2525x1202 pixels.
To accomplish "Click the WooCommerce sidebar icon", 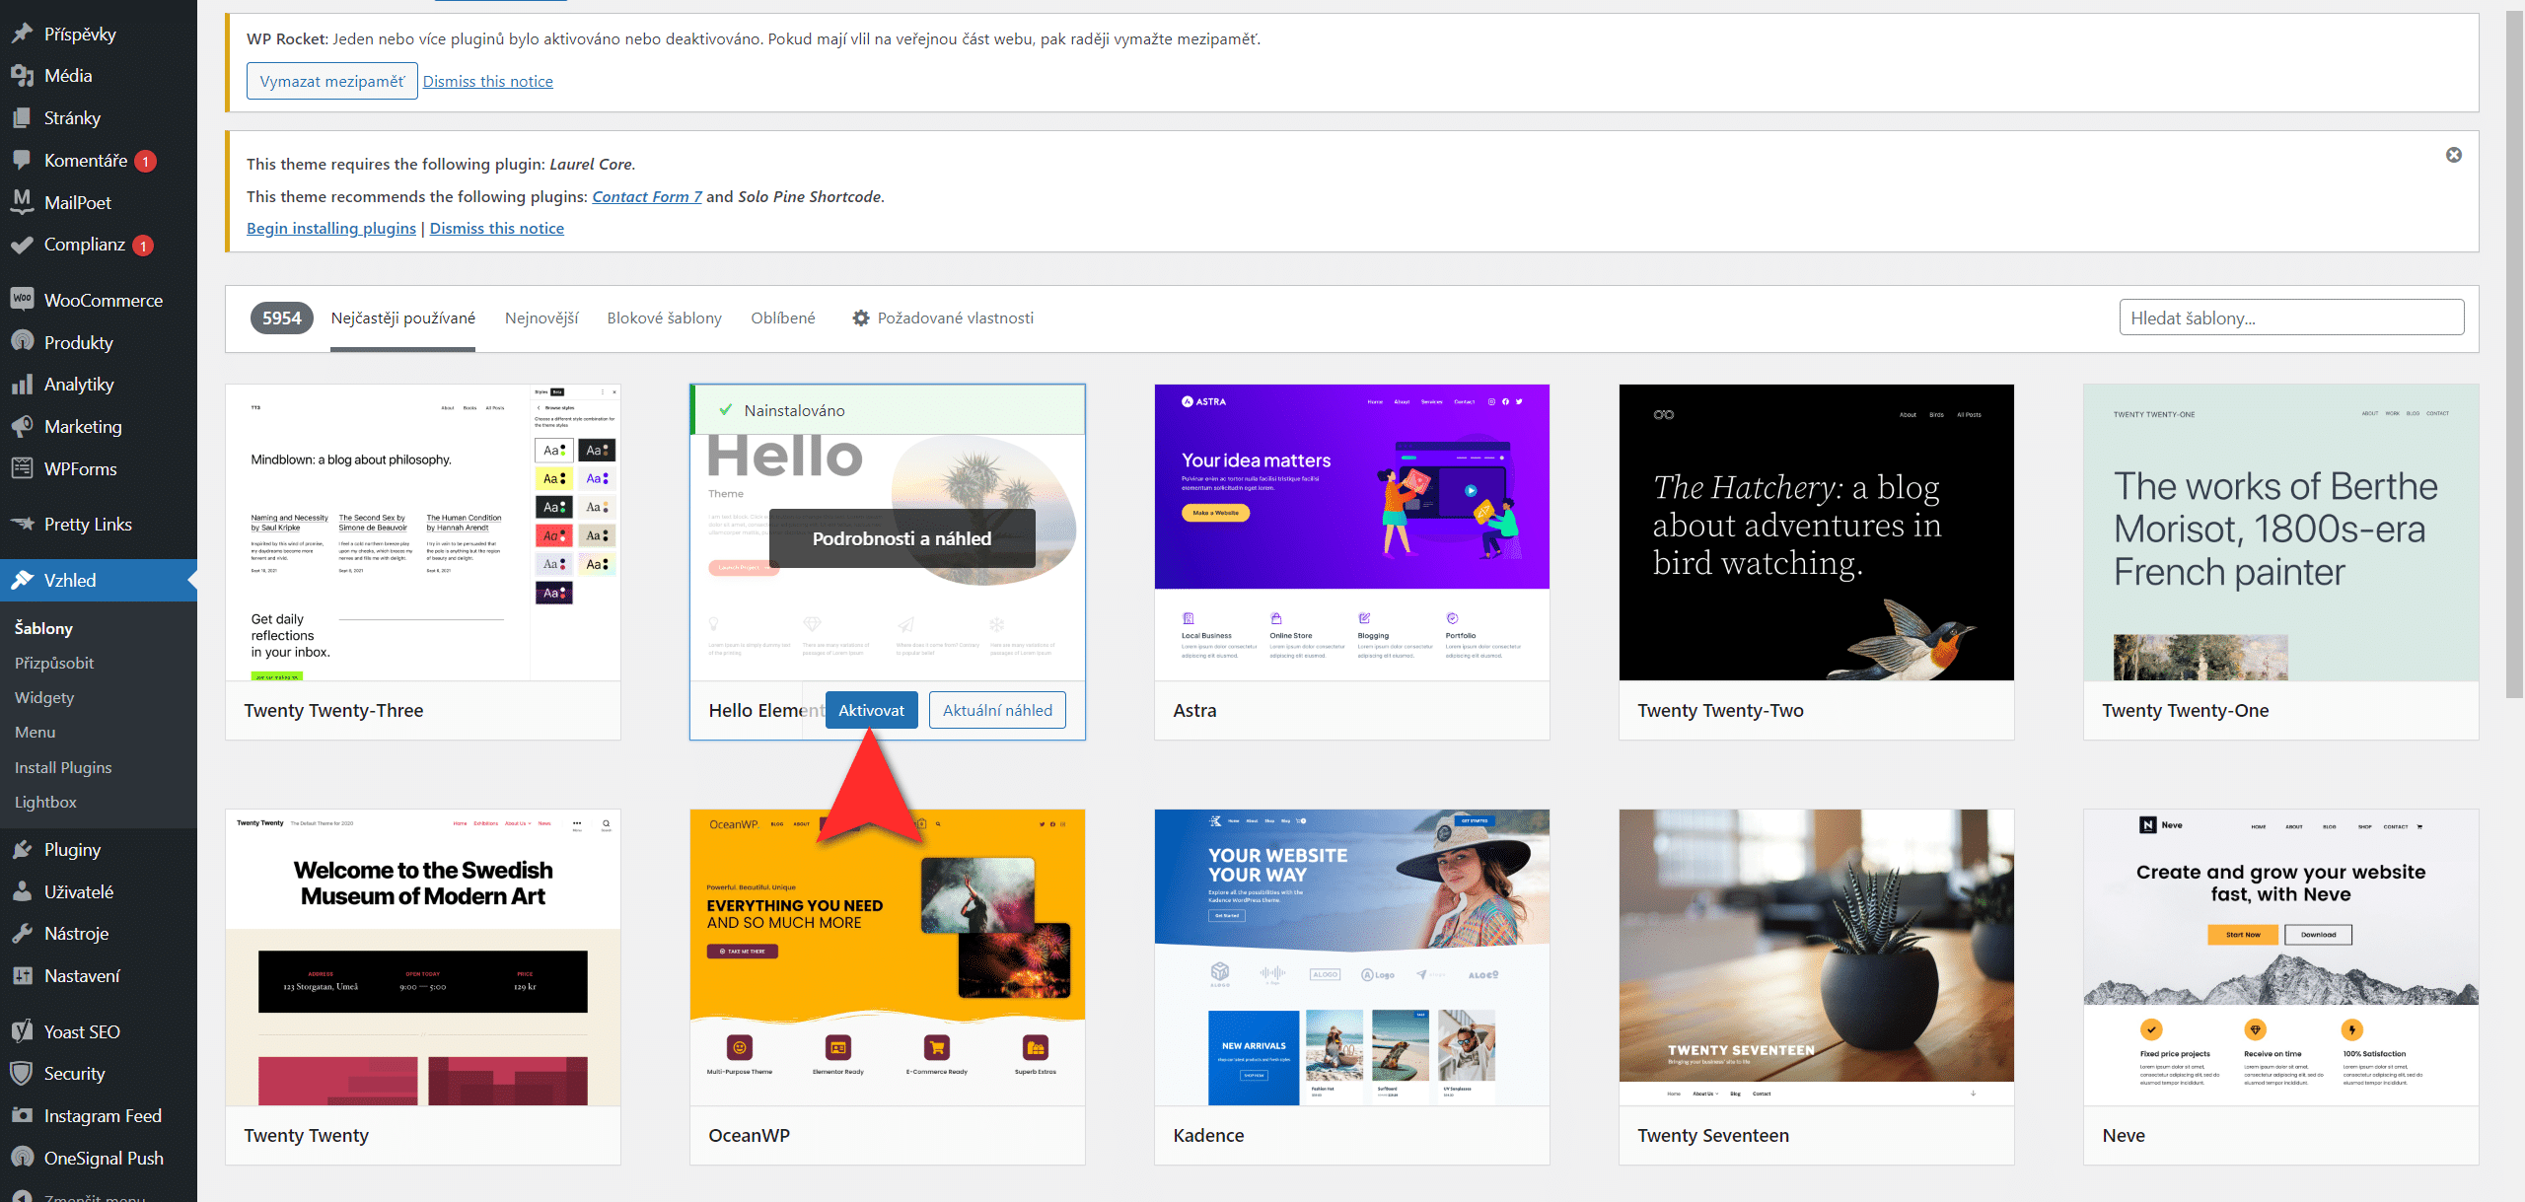I will point(22,299).
